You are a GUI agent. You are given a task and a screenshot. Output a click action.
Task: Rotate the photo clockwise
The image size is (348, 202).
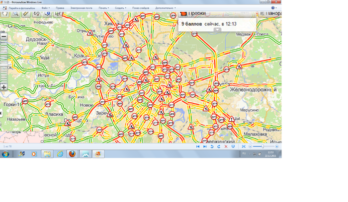(219, 146)
